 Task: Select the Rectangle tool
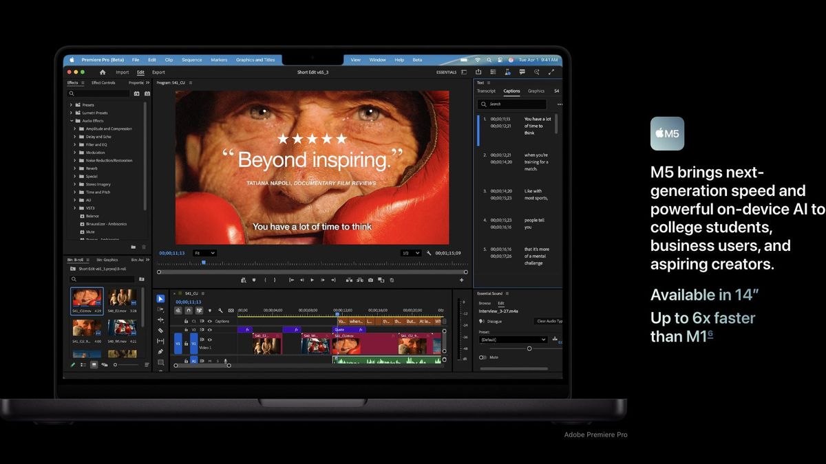click(x=160, y=362)
